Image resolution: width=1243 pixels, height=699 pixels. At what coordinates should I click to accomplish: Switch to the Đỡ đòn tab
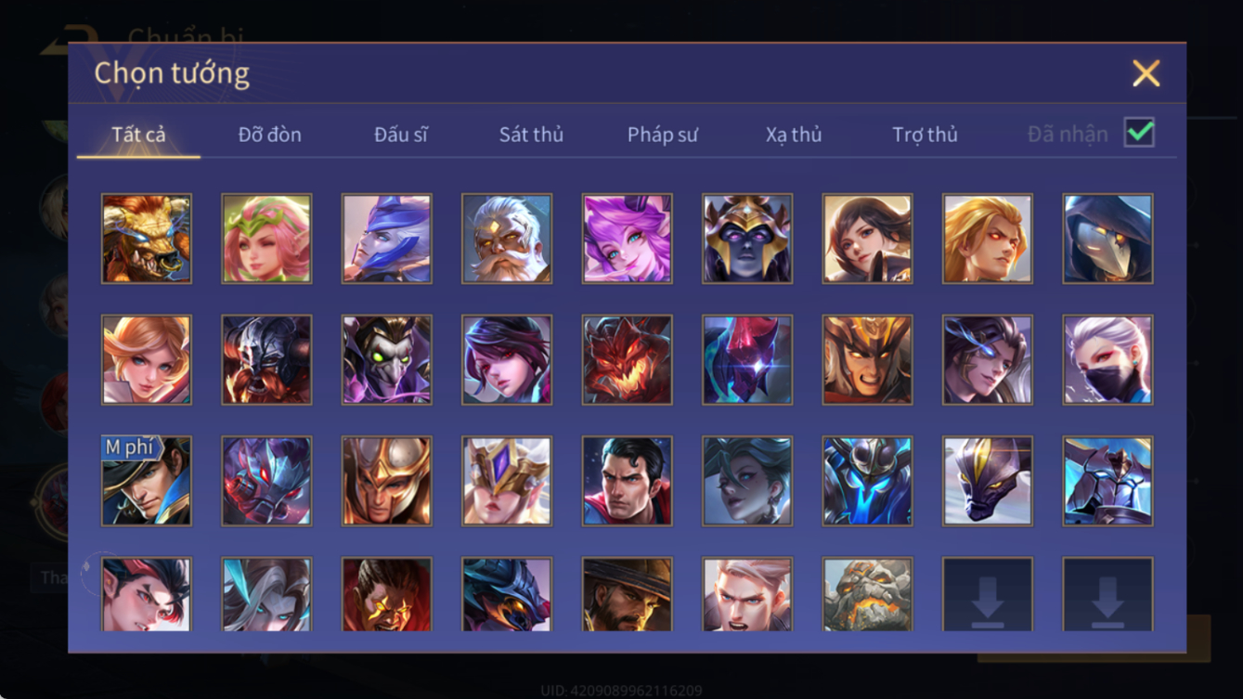[270, 135]
